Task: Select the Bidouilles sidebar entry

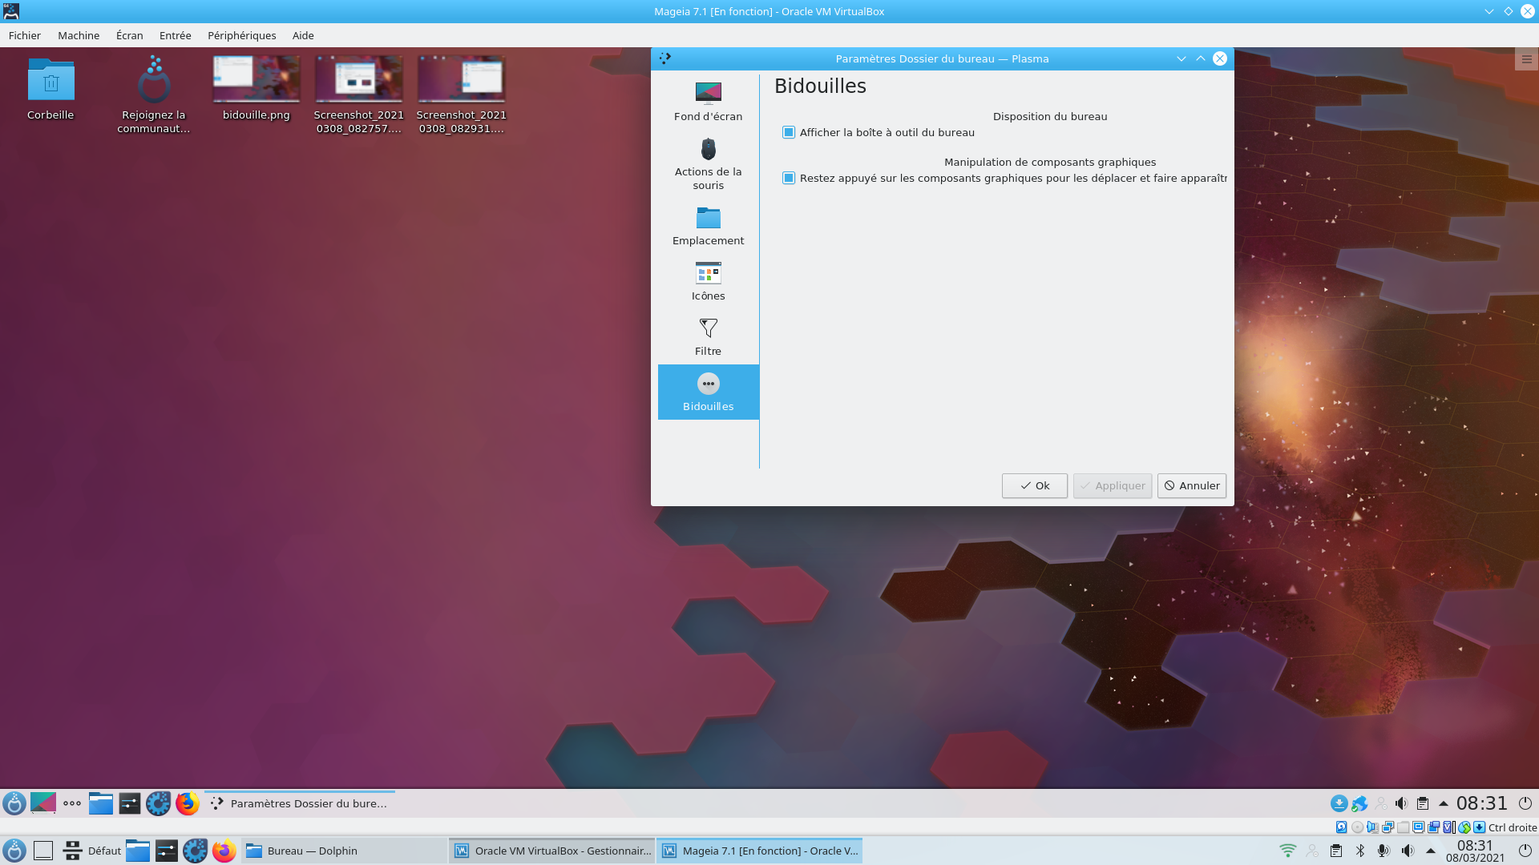Action: [708, 392]
